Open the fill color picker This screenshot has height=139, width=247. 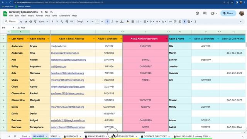tap(128, 22)
